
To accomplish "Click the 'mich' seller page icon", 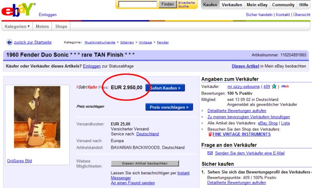I will pyautogui.click(x=285, y=86).
